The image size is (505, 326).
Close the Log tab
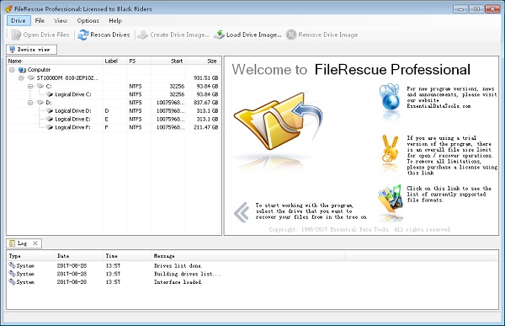click(35, 243)
